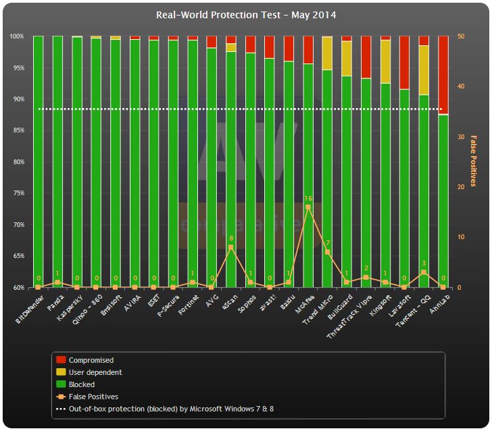Click the green Blocked legend swatch
The image size is (492, 431).
coord(61,384)
